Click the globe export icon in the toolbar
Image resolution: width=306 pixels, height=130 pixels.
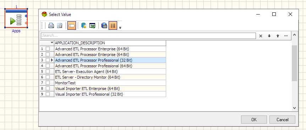click(84, 26)
